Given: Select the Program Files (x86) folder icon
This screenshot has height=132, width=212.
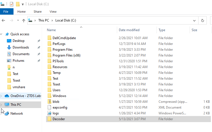Looking at the screenshot, I should tap(49, 55).
